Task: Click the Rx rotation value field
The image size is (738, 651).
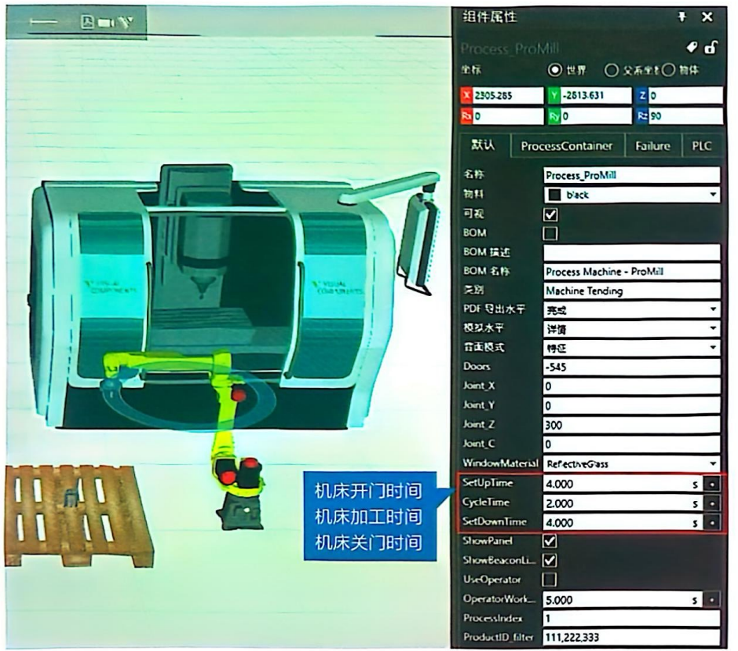Action: tap(507, 115)
